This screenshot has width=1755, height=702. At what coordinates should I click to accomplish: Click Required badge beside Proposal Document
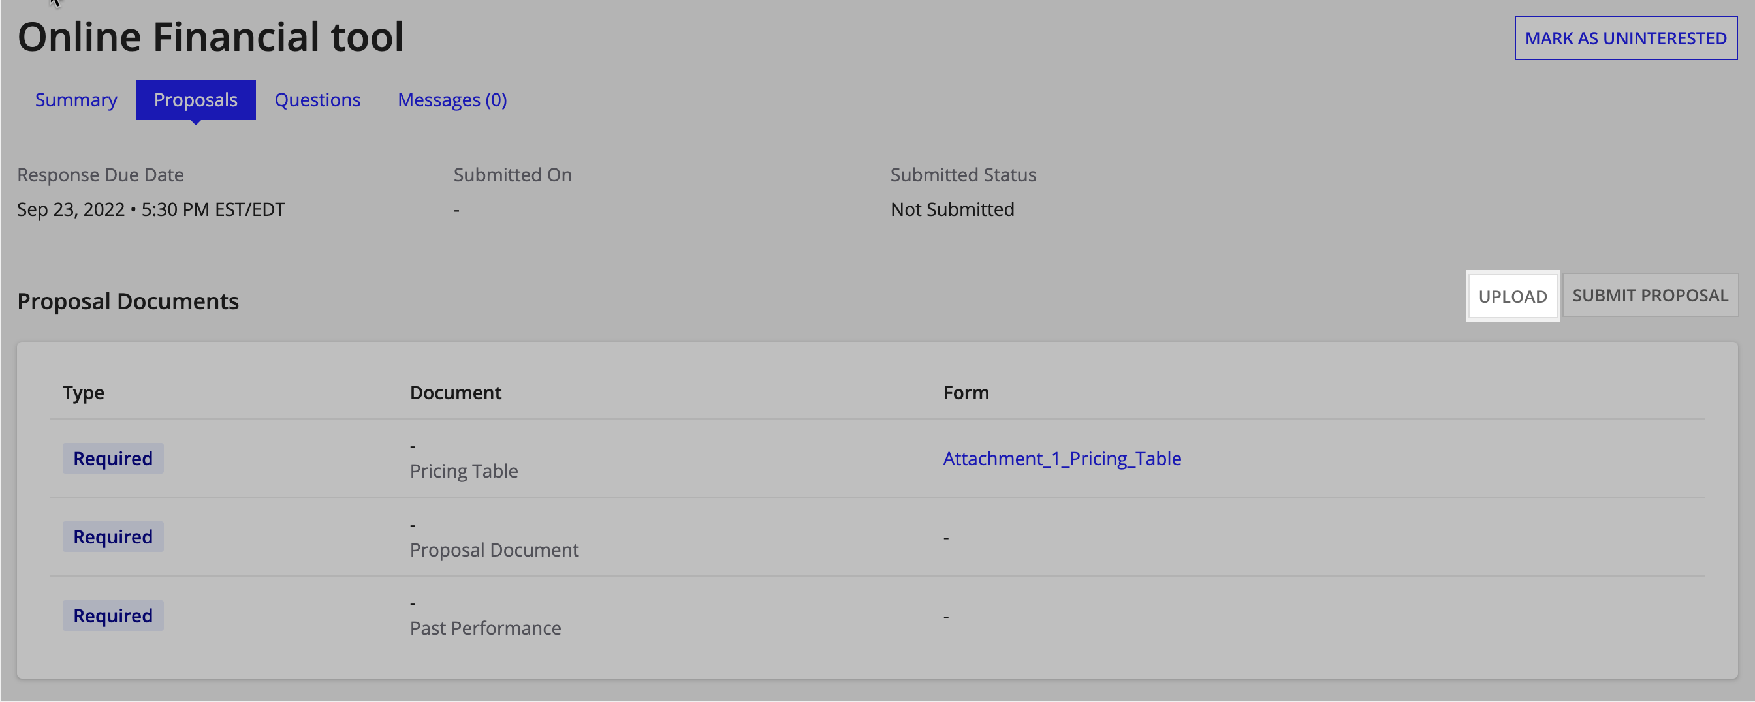pos(112,536)
